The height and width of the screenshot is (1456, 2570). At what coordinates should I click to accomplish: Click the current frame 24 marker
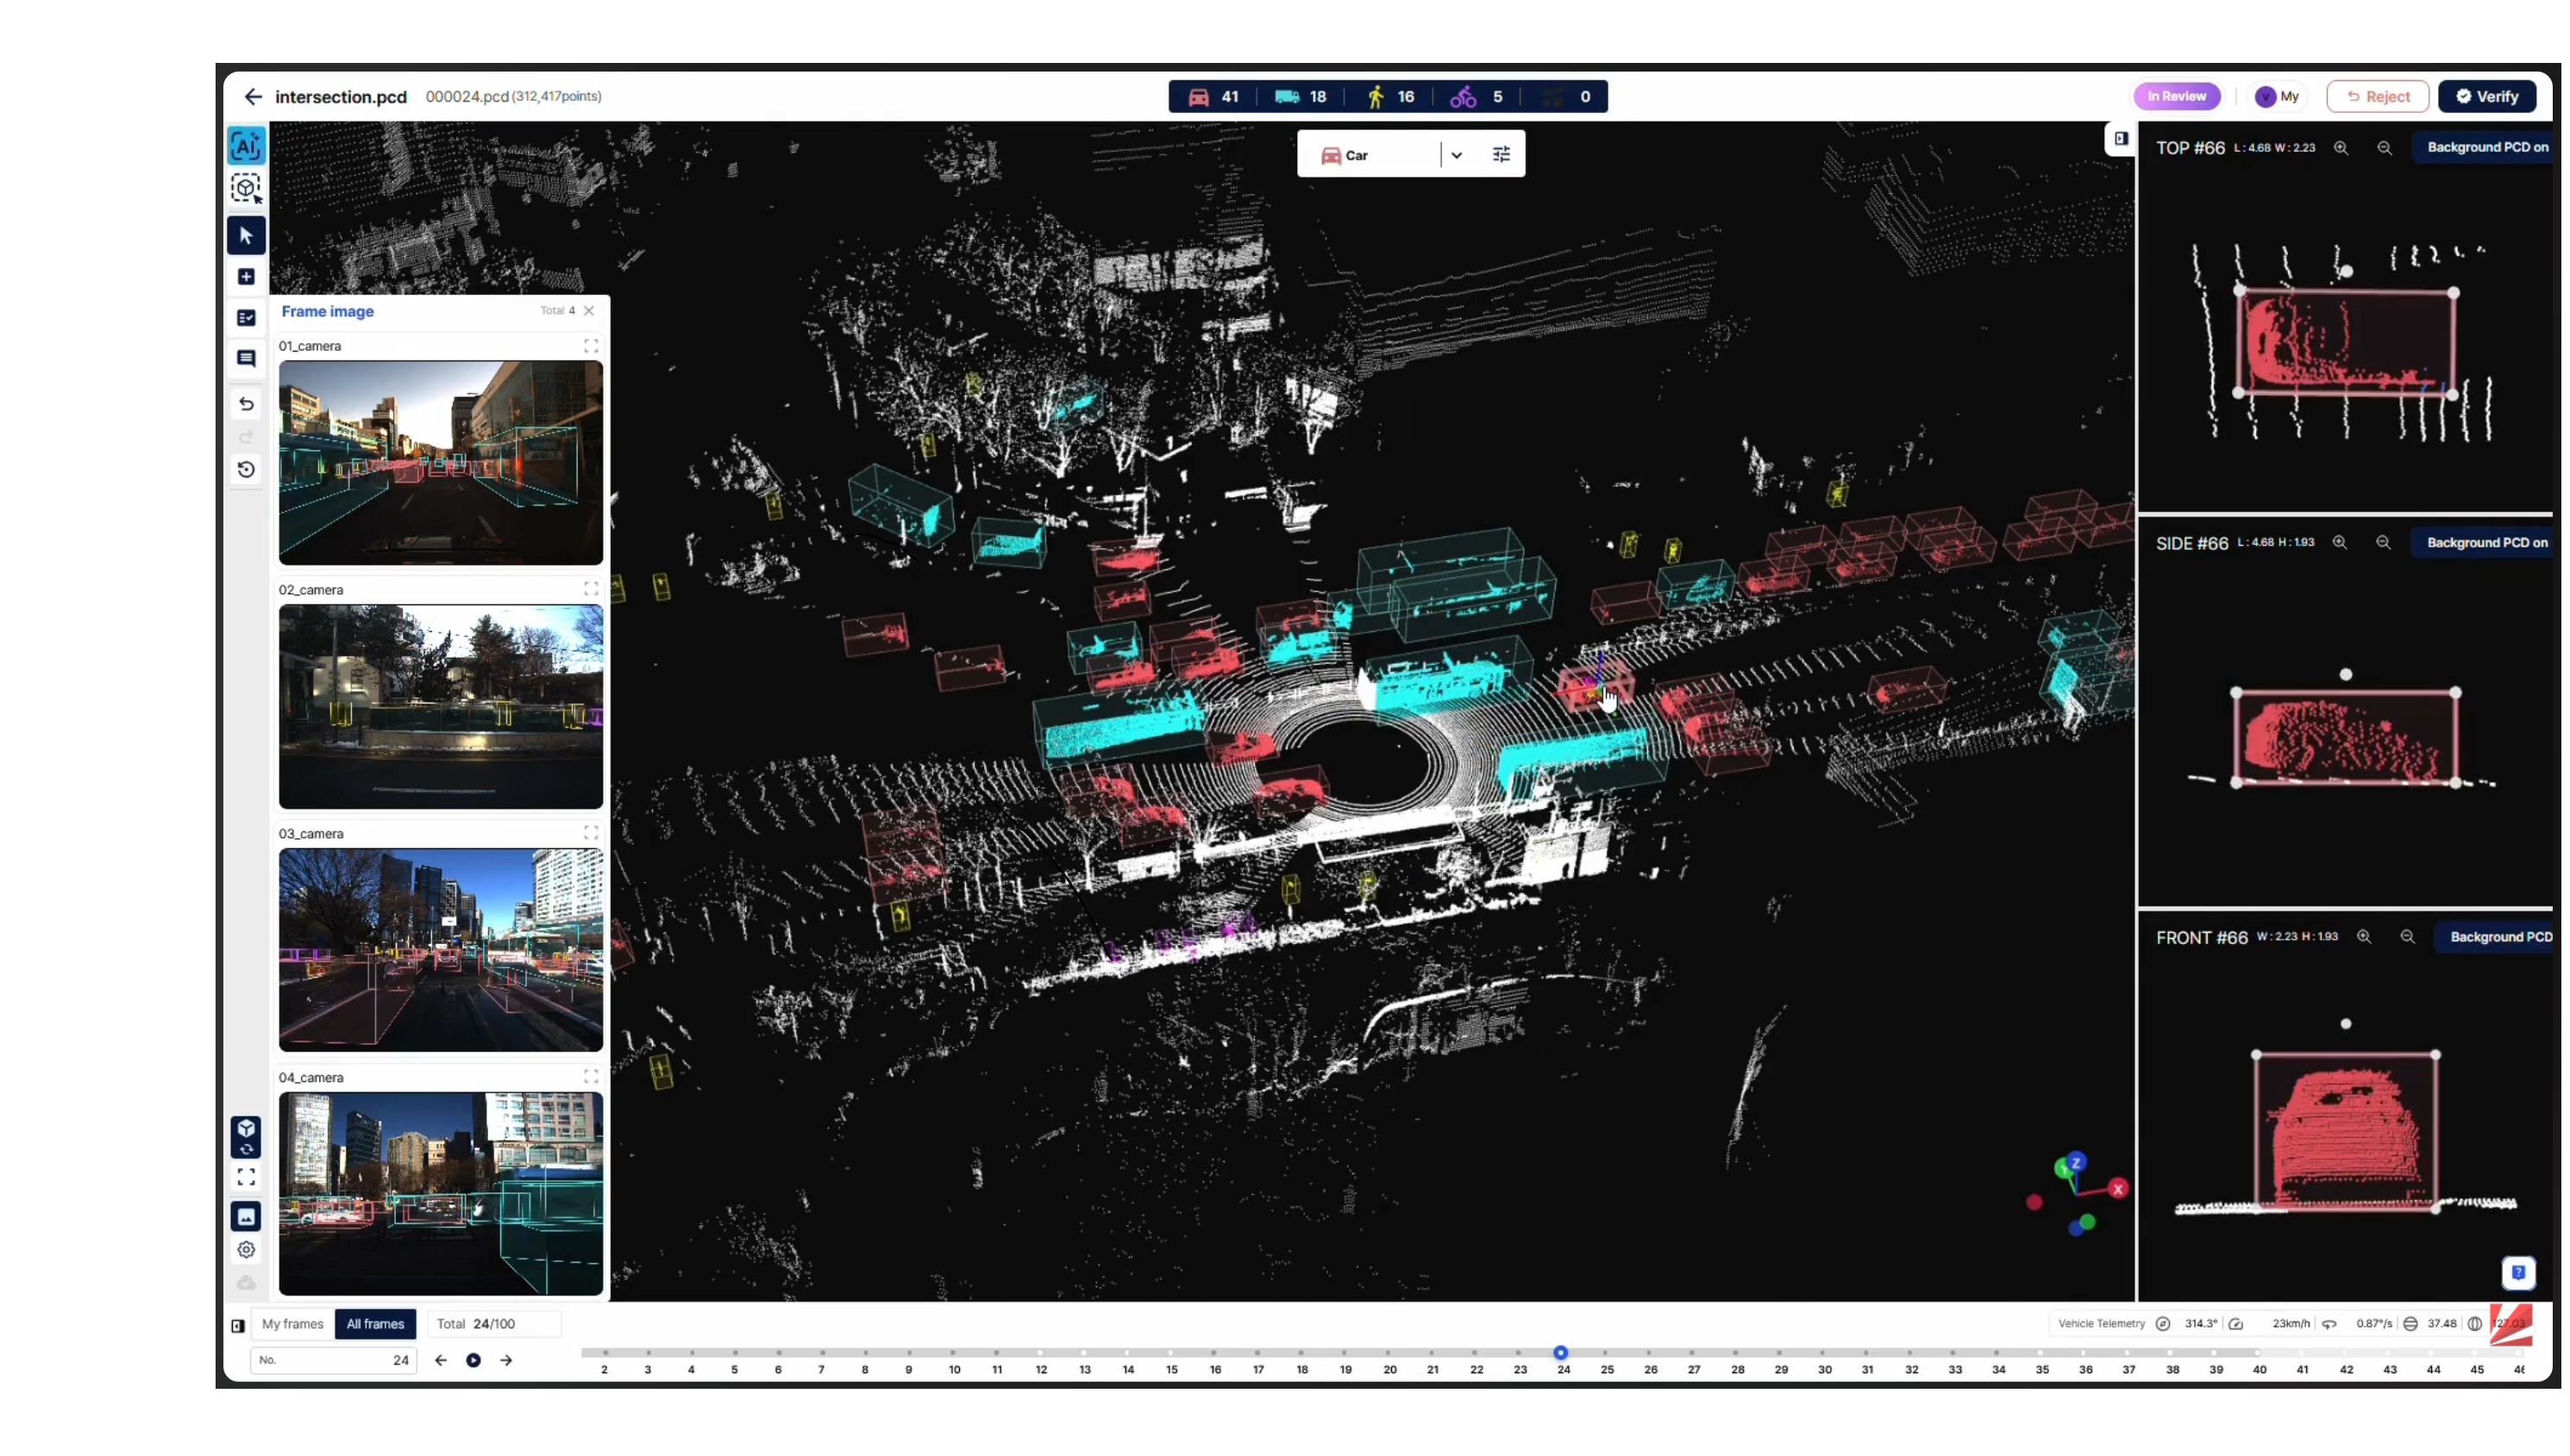1561,1353
